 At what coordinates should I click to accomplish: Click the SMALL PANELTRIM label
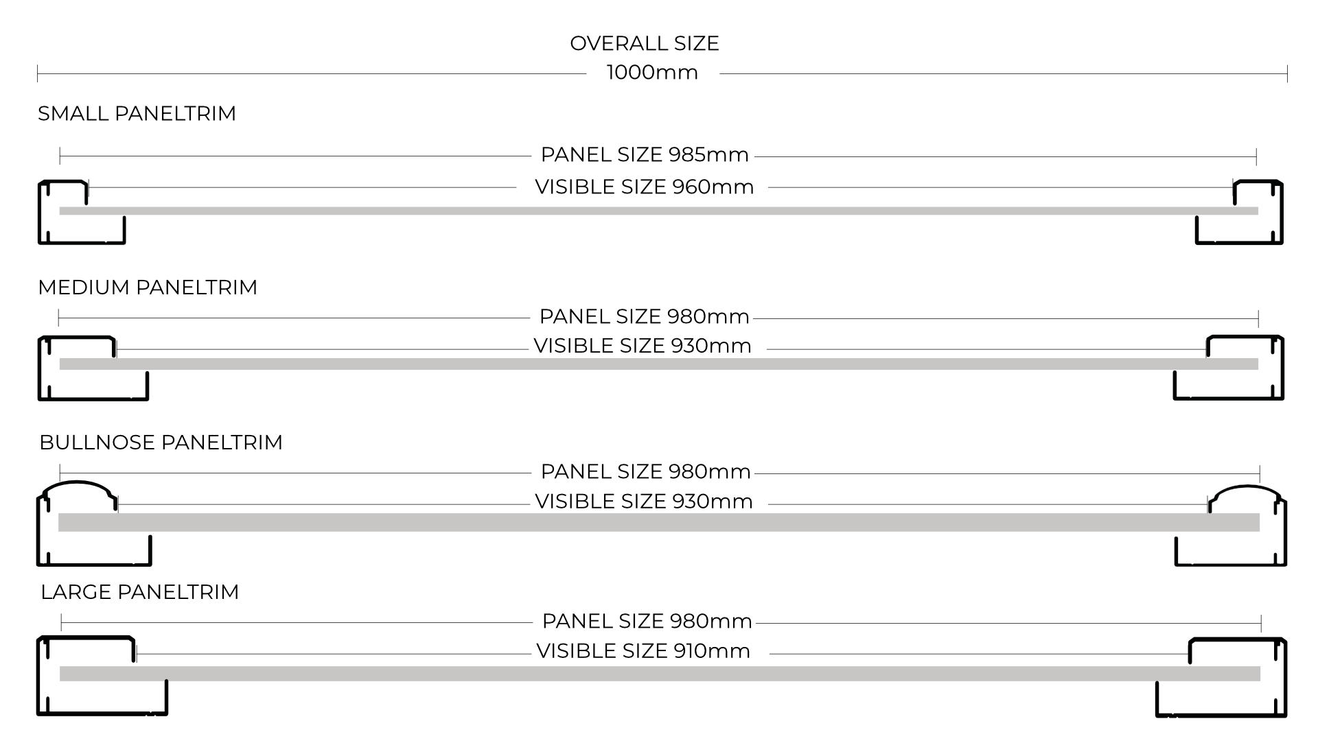137,113
